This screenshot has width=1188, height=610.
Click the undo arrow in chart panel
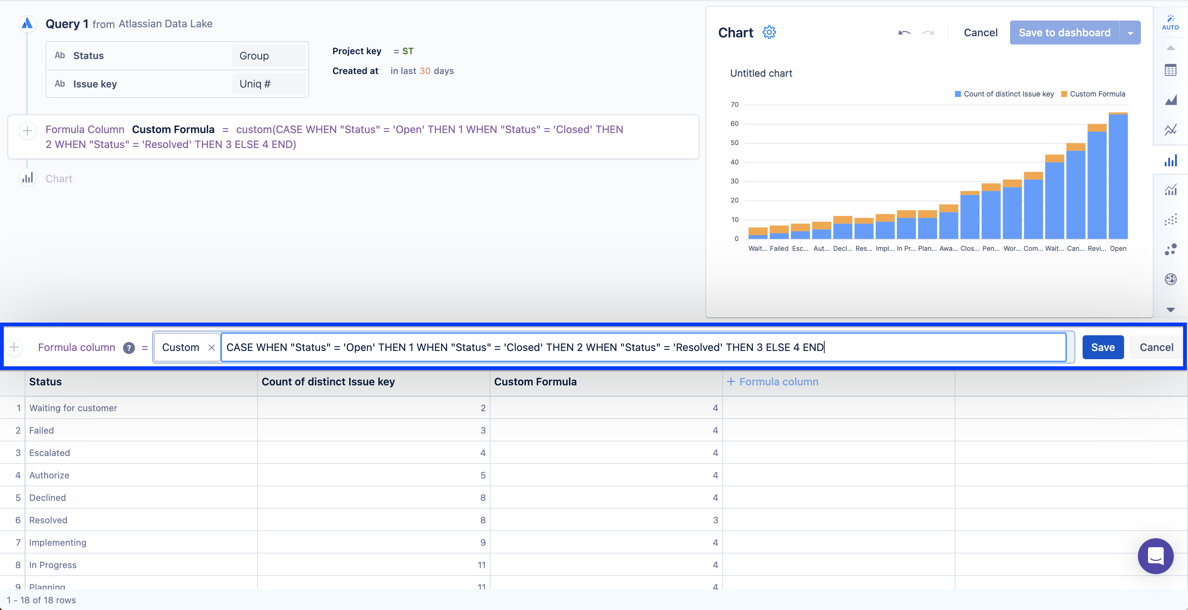click(904, 33)
